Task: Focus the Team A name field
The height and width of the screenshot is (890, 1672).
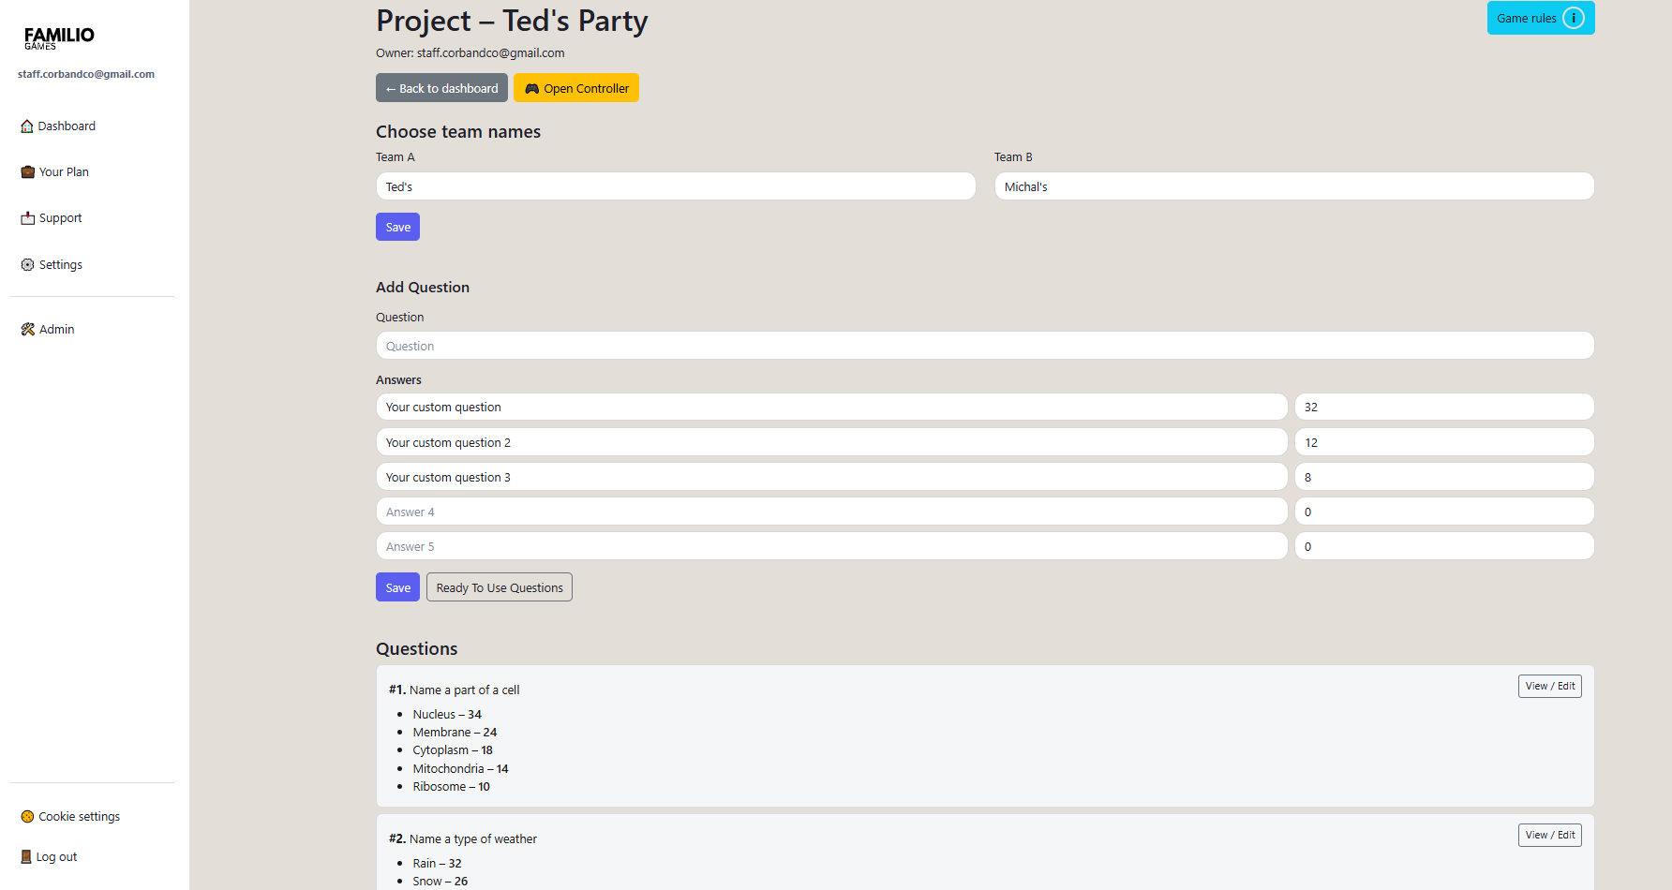Action: click(x=676, y=186)
